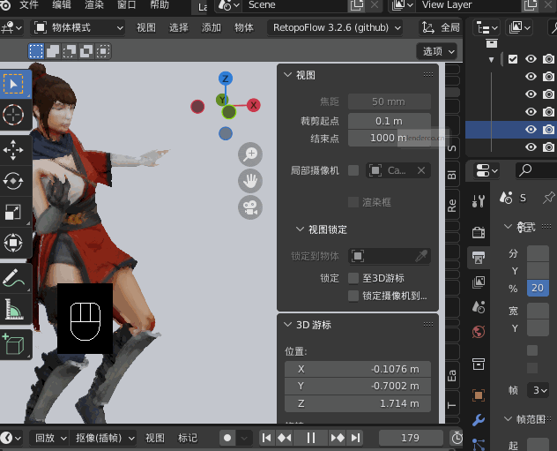Toggle eye icon of the bottom outliner row
The image size is (557, 451).
[531, 147]
